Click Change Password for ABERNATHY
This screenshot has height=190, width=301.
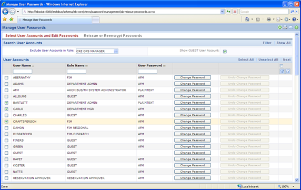193,77
